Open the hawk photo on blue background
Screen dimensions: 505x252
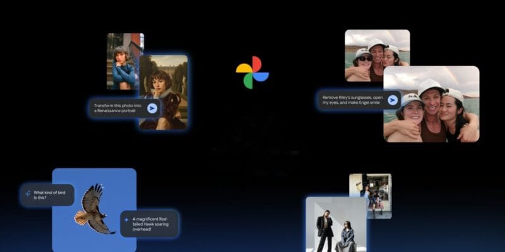[x=94, y=210]
